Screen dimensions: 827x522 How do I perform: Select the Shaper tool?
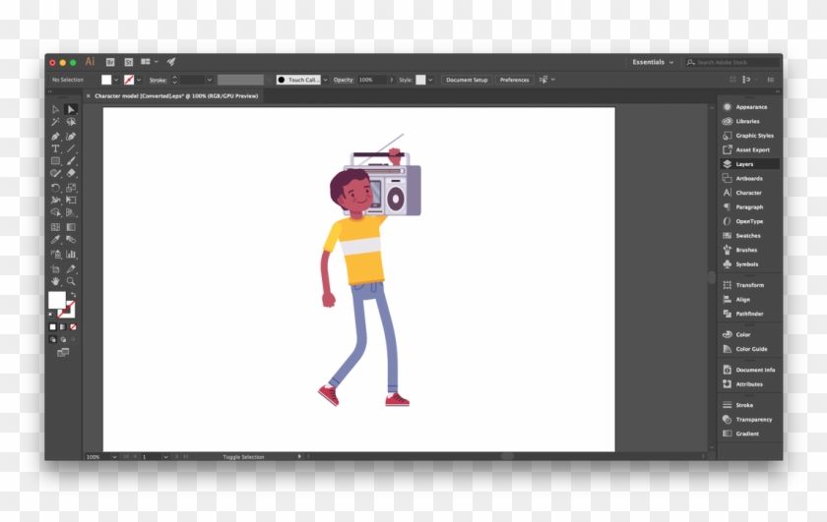point(55,173)
